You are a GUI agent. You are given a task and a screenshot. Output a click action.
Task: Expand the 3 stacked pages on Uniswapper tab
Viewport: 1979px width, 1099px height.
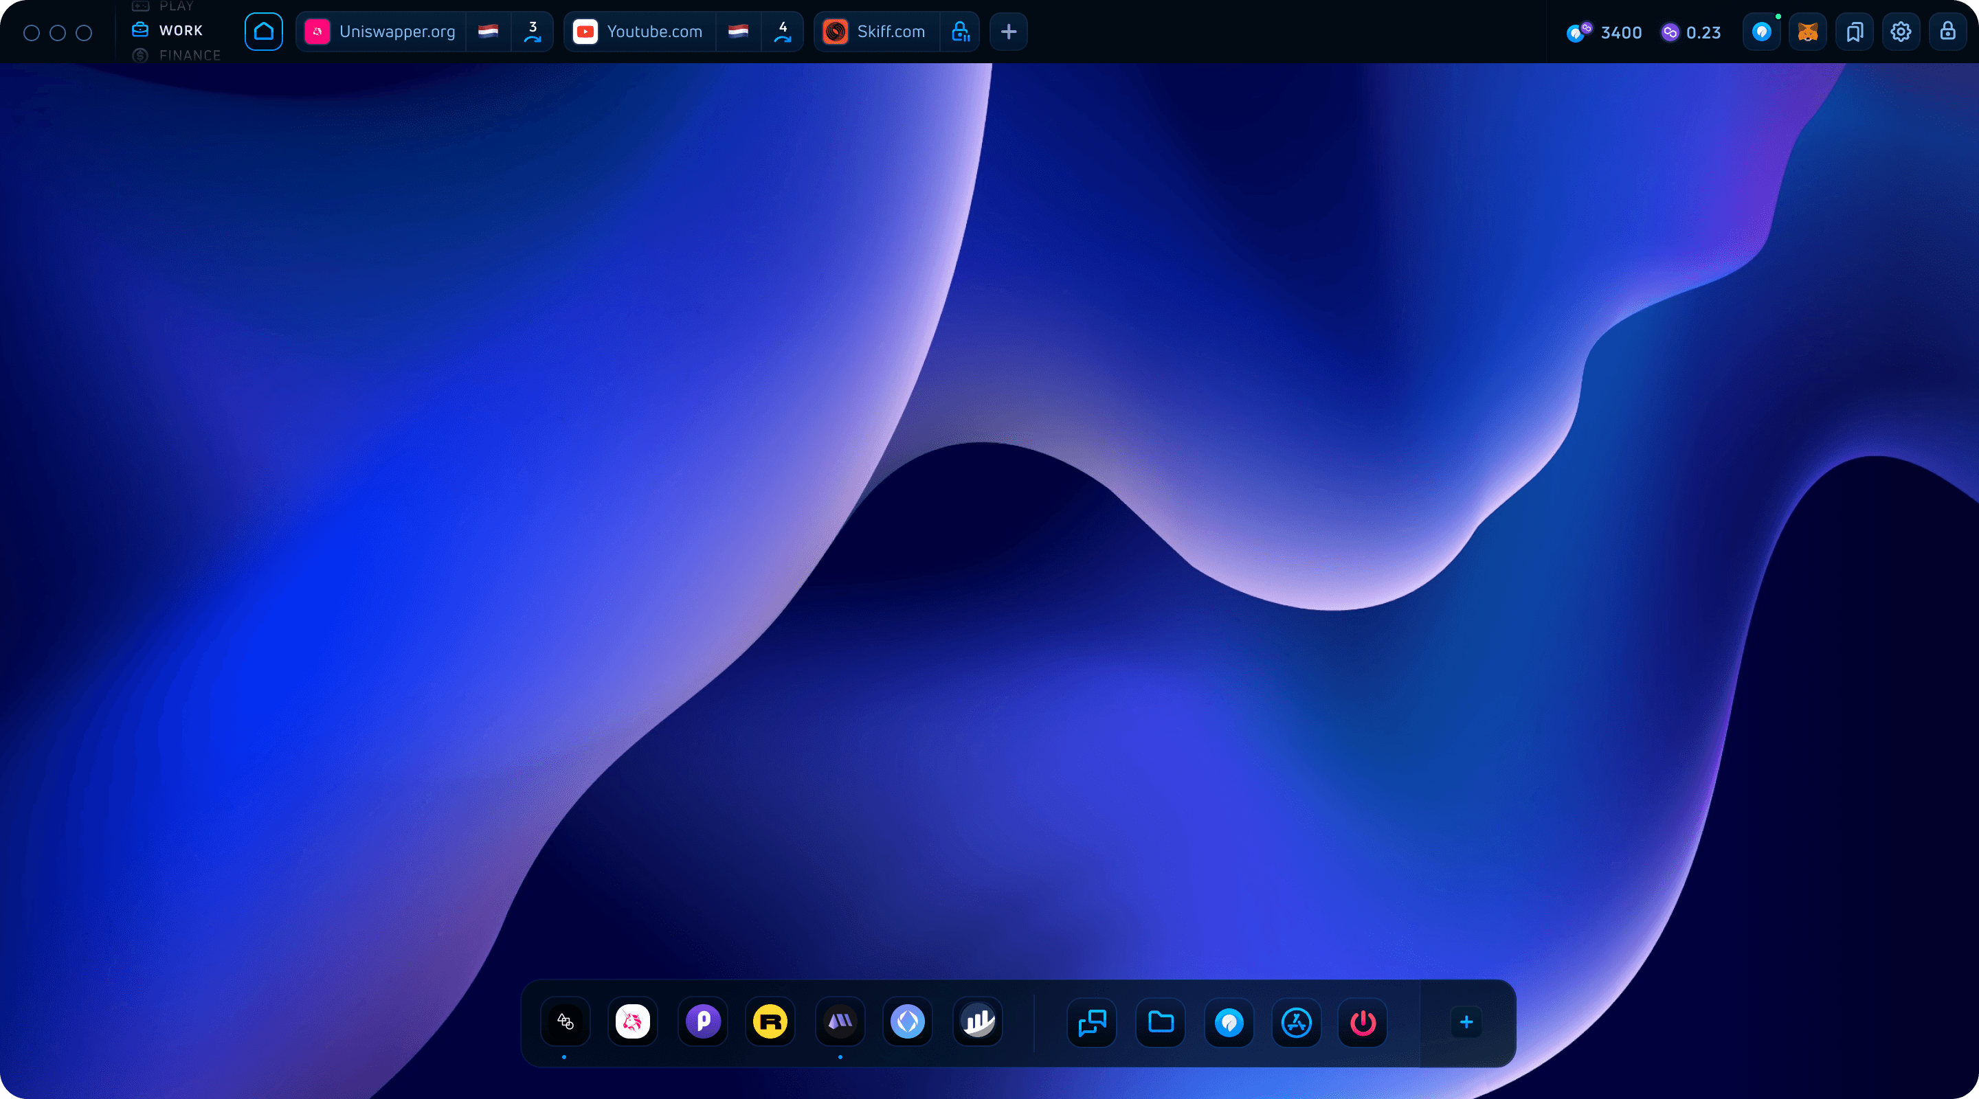pyautogui.click(x=533, y=32)
